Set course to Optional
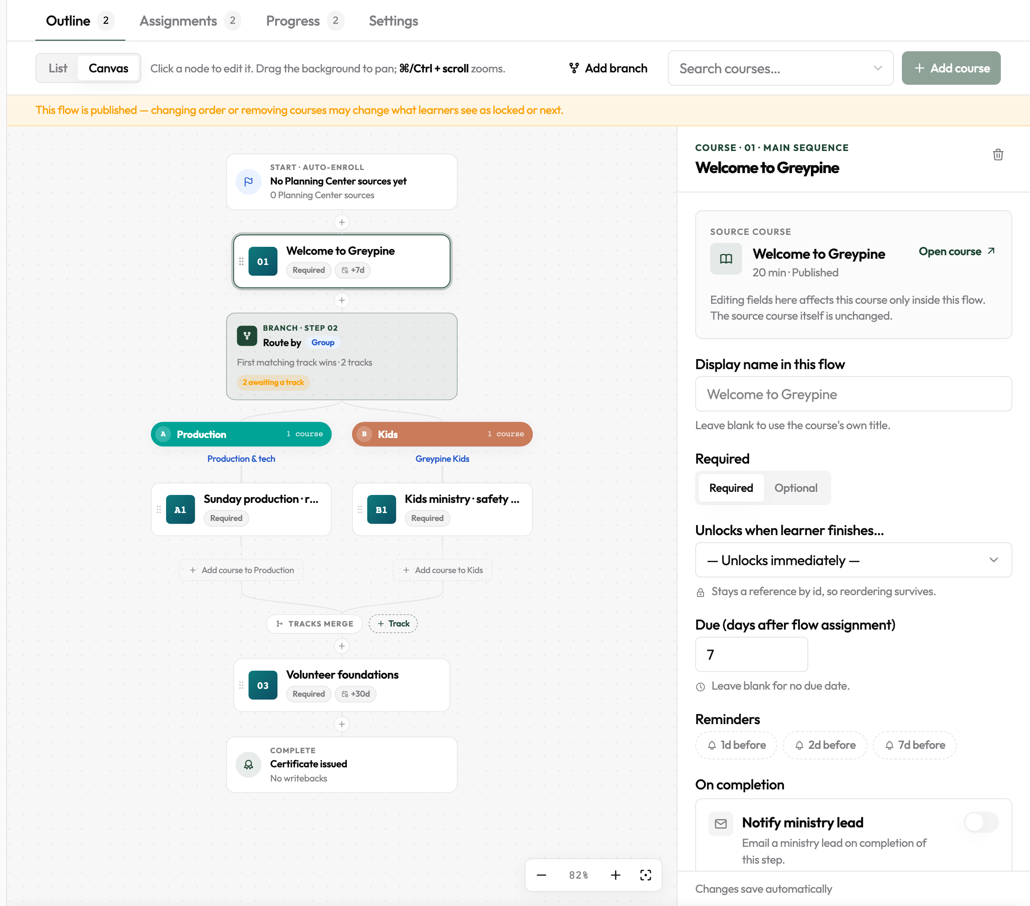This screenshot has height=906, width=1030. coord(795,488)
